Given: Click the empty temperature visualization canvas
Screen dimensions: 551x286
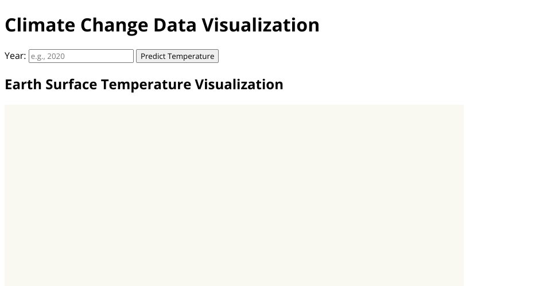Looking at the screenshot, I should click(234, 194).
